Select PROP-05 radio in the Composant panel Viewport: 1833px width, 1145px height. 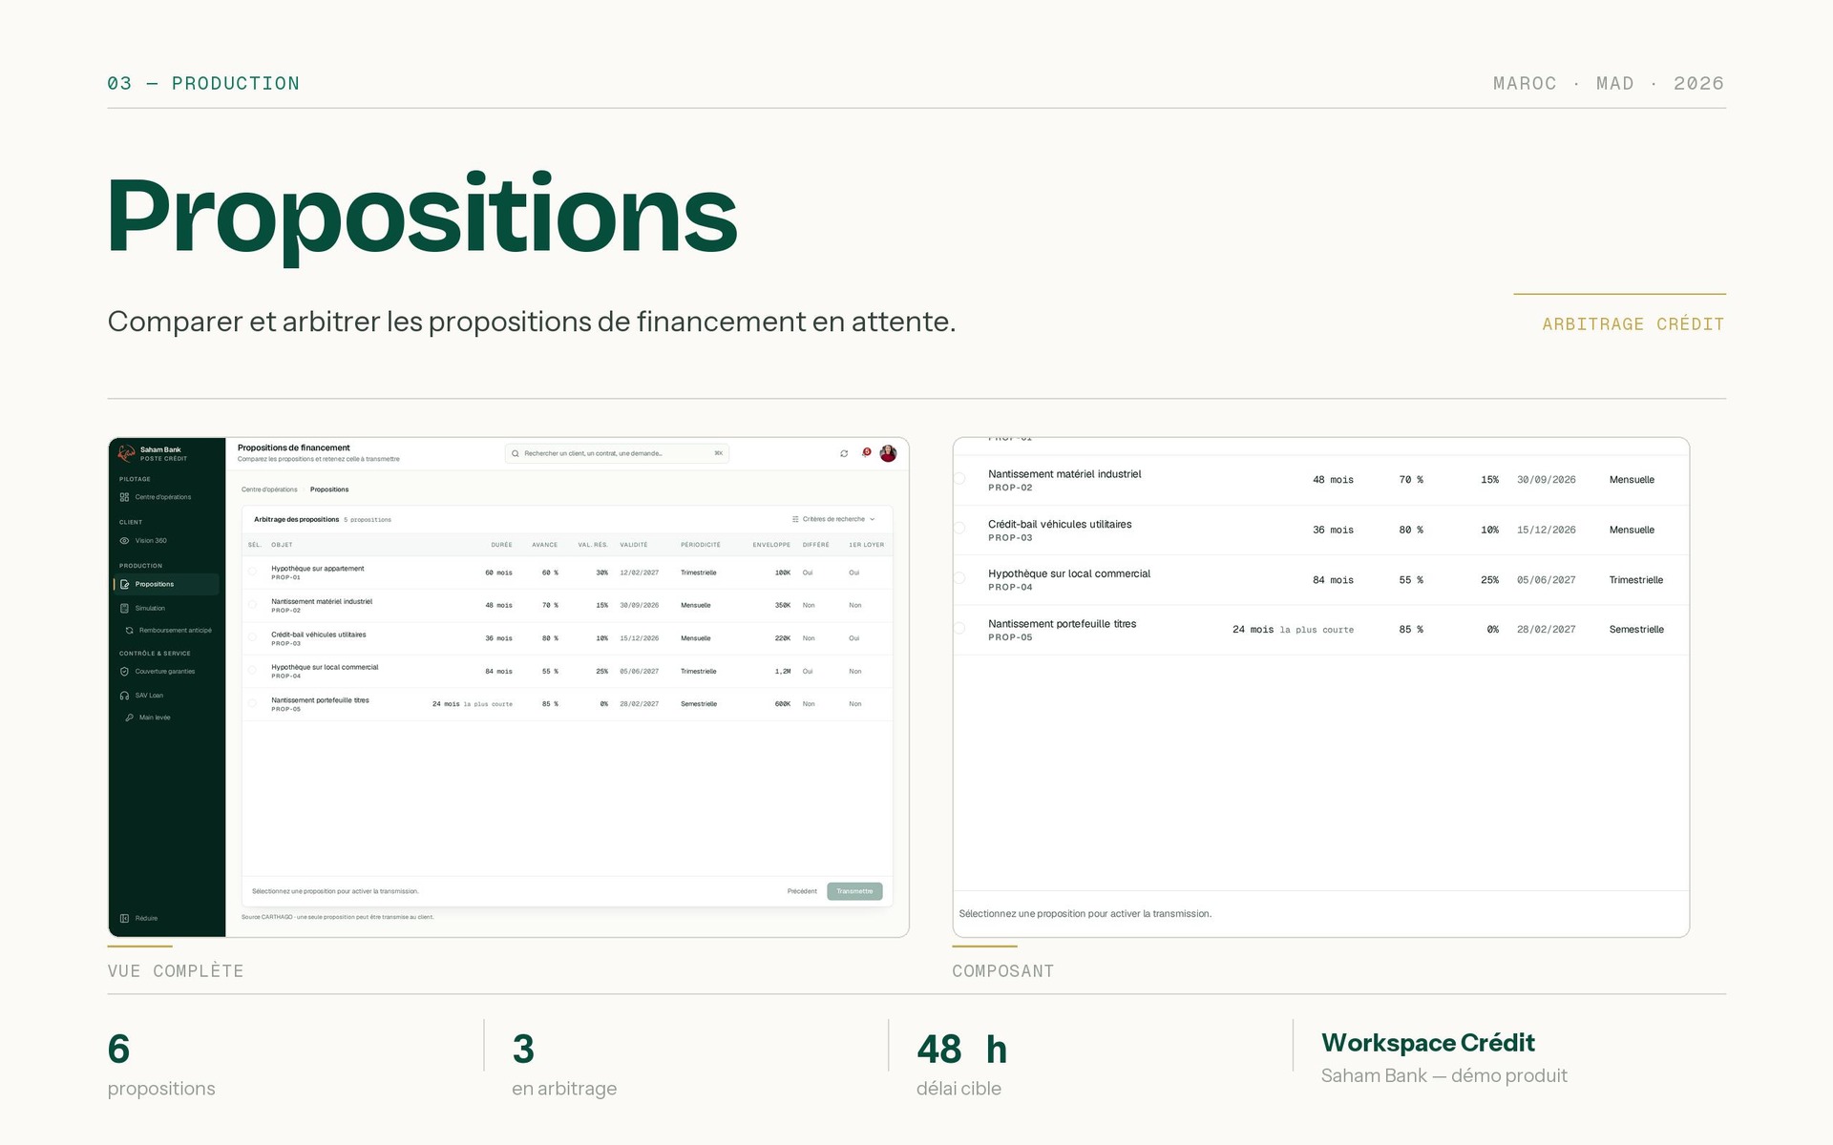tap(959, 628)
